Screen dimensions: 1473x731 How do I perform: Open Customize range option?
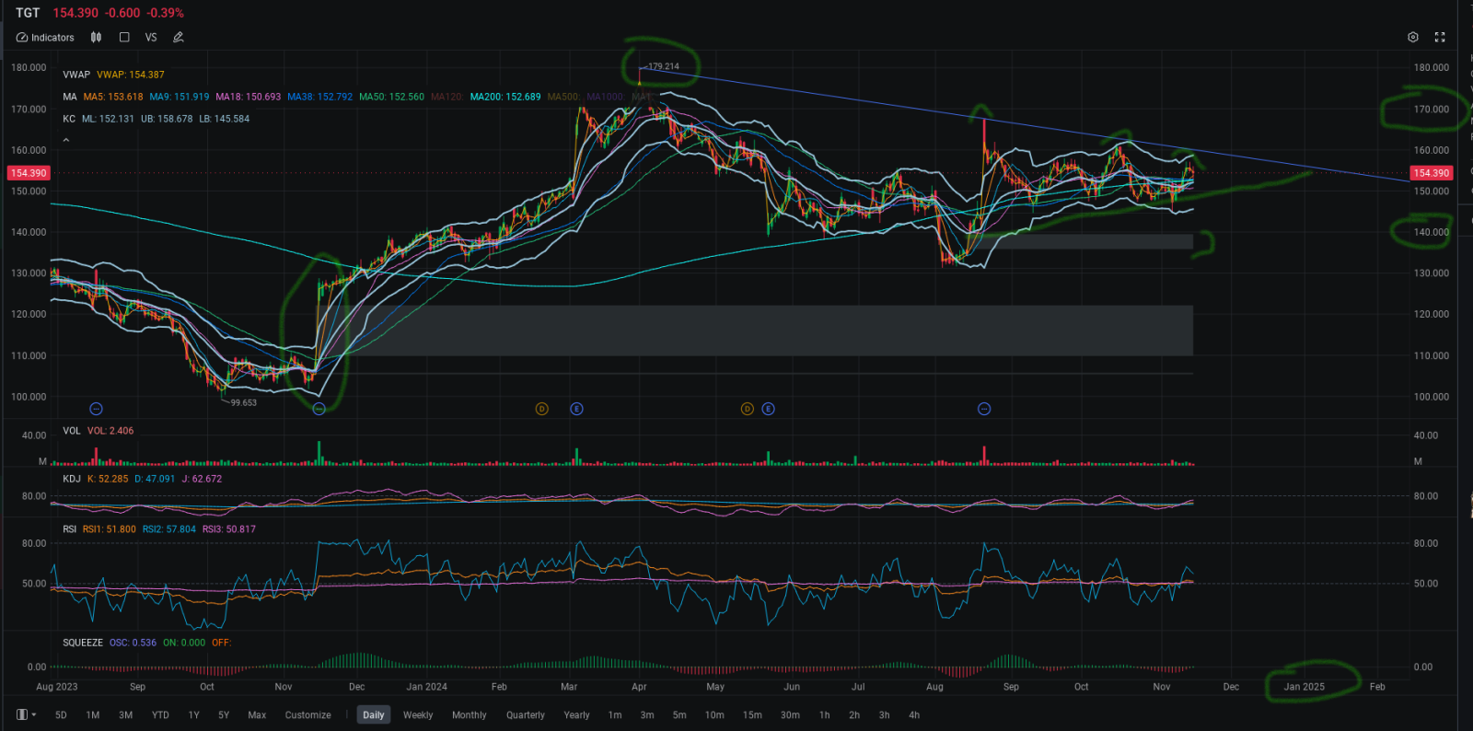tap(307, 715)
